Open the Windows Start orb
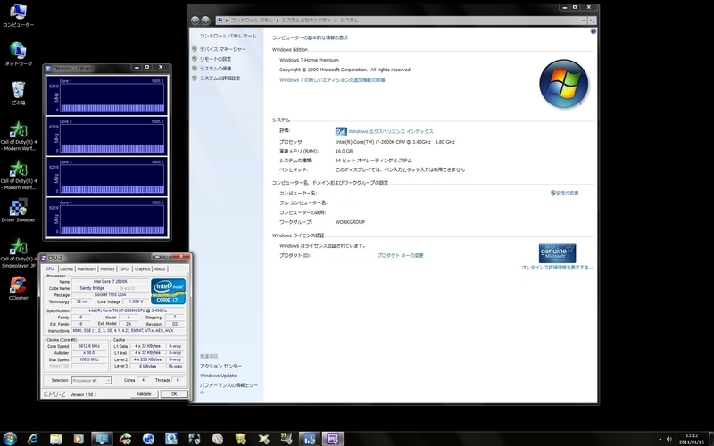Image resolution: width=714 pixels, height=446 pixels. pyautogui.click(x=9, y=439)
